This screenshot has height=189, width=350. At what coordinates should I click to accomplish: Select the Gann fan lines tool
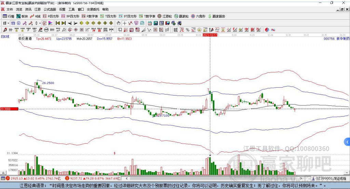click(126, 30)
